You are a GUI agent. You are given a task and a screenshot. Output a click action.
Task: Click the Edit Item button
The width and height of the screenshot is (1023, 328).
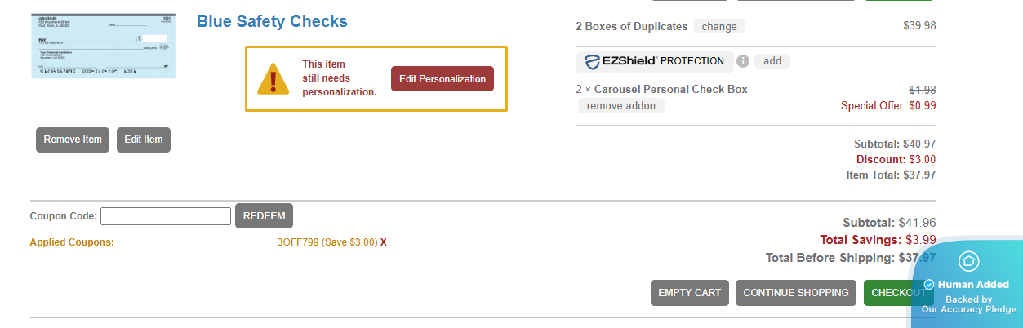[143, 140]
